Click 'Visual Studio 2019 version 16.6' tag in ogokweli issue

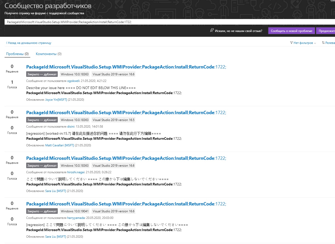click(113, 74)
